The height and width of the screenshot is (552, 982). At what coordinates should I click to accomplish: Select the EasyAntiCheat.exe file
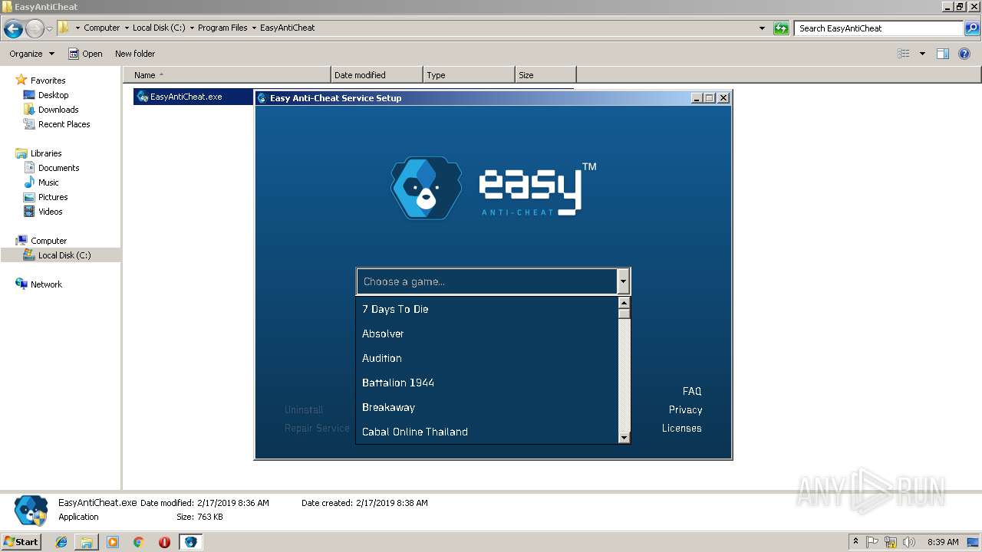point(186,97)
